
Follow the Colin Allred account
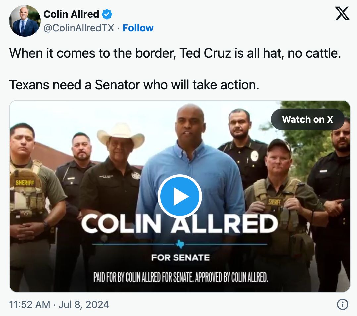pyautogui.click(x=138, y=28)
